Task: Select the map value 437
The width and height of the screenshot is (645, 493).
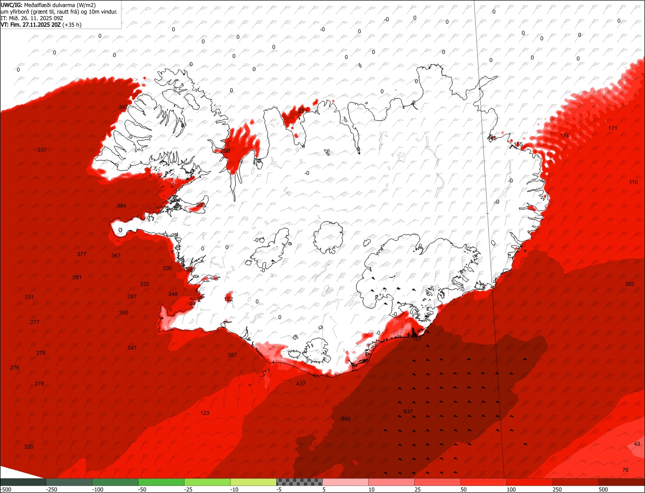Action: click(301, 384)
